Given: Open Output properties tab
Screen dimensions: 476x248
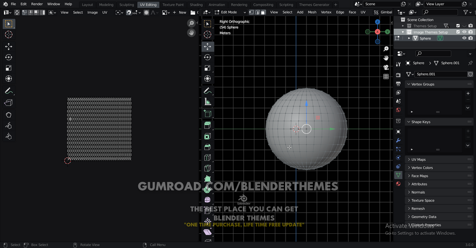Looking at the screenshot, I should pos(398,84).
